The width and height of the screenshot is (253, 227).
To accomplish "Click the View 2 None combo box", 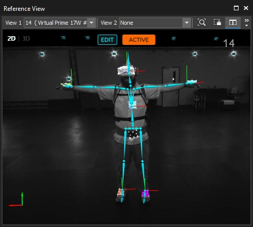I will point(155,23).
